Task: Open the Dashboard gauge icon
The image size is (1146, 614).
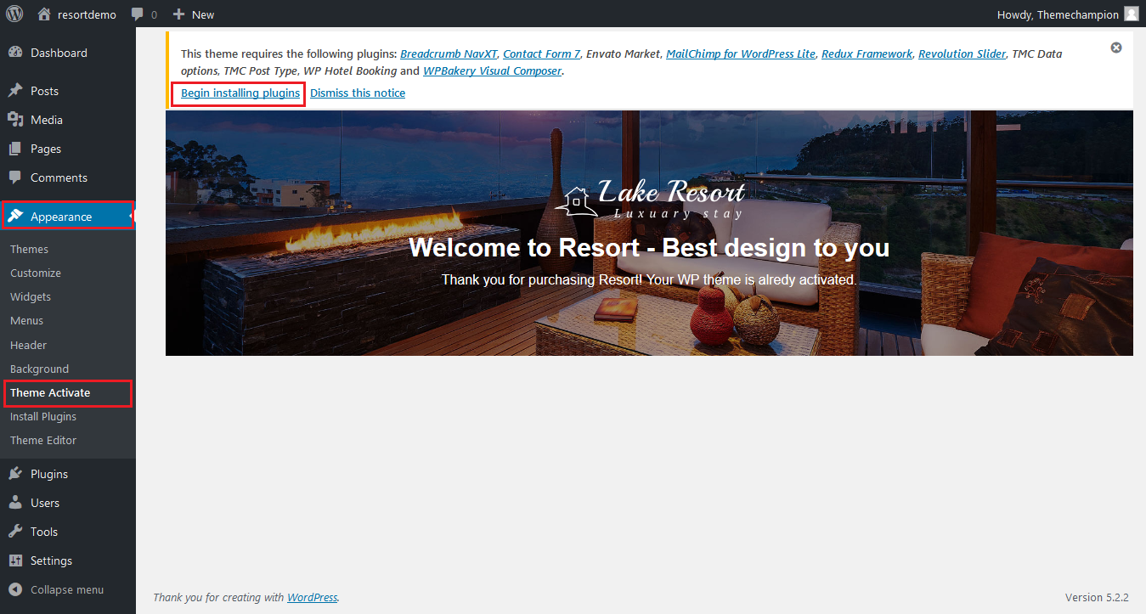Action: [15, 53]
